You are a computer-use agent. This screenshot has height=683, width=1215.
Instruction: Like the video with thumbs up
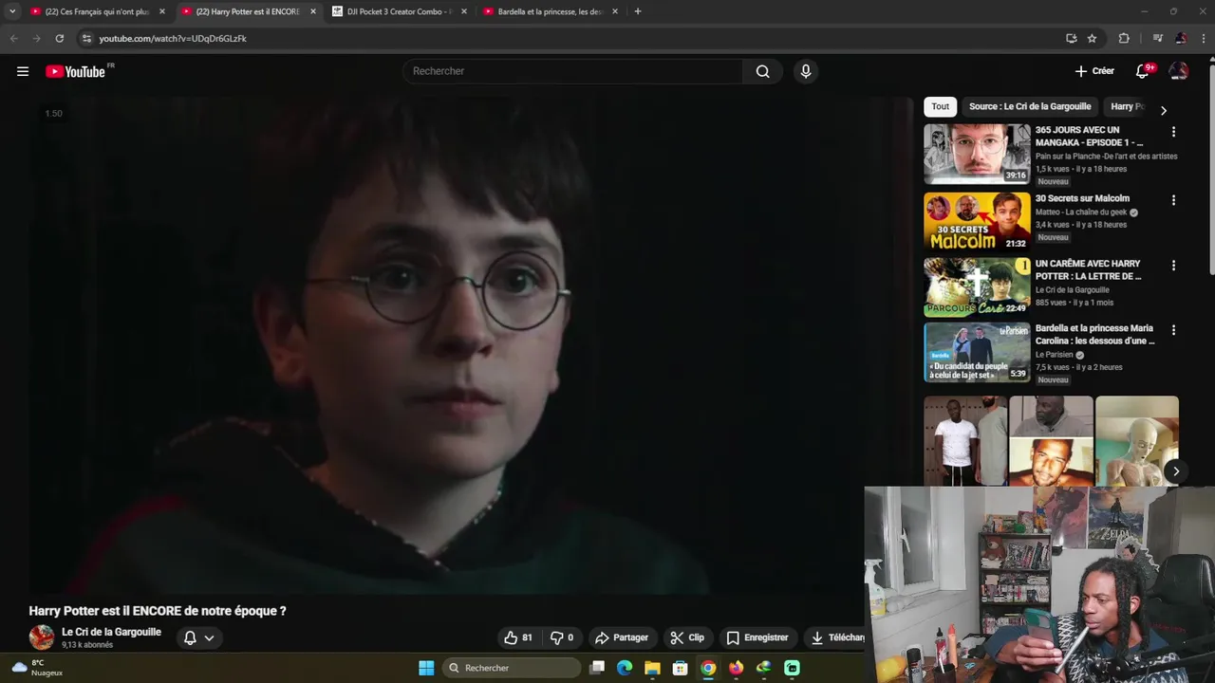point(518,637)
